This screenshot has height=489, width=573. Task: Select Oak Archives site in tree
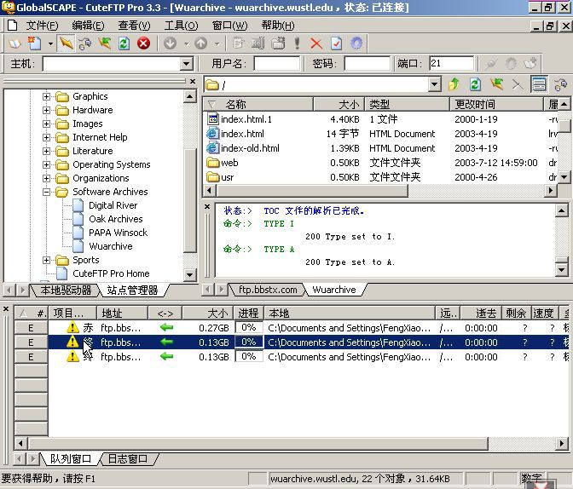[x=115, y=219]
